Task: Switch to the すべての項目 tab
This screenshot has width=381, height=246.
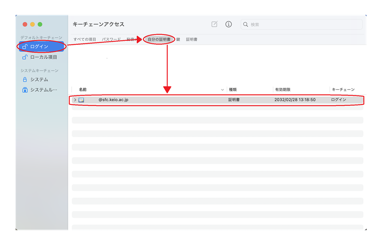Action: click(85, 39)
